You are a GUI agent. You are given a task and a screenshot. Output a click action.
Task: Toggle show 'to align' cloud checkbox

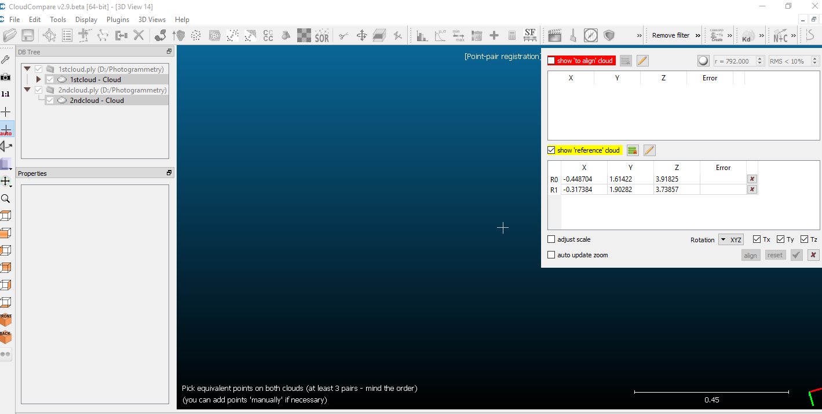pos(551,61)
